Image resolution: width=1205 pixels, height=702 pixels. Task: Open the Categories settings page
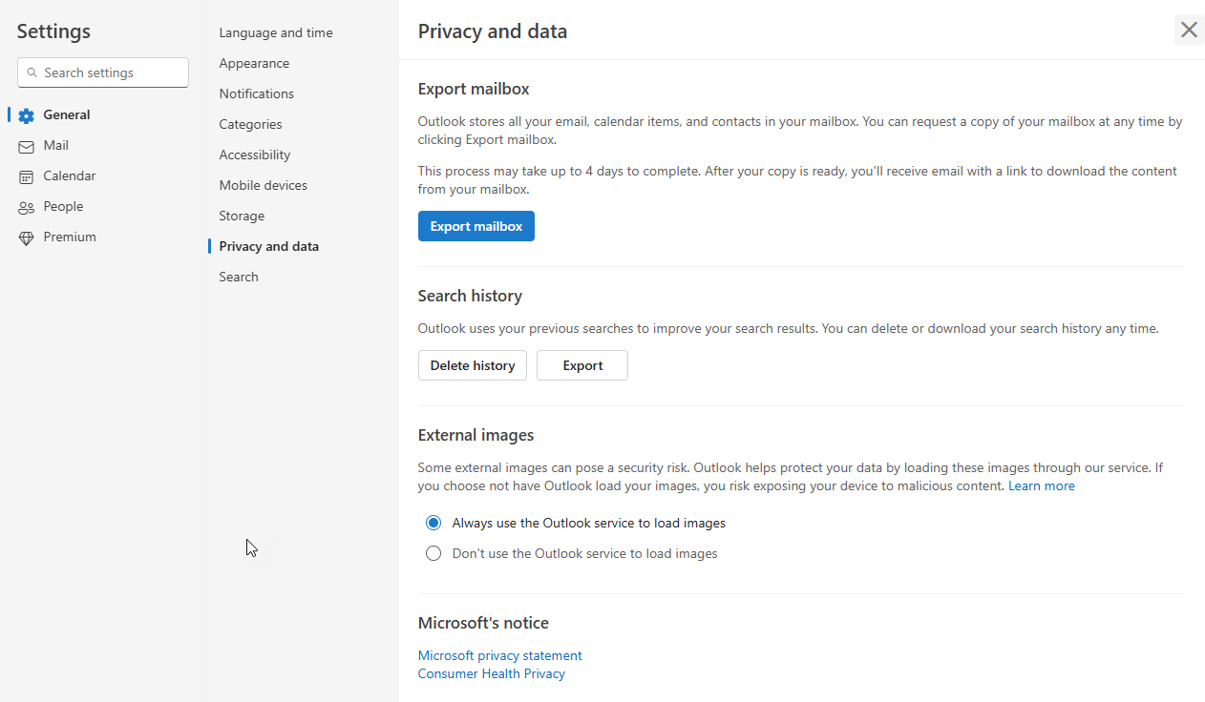[x=250, y=124]
